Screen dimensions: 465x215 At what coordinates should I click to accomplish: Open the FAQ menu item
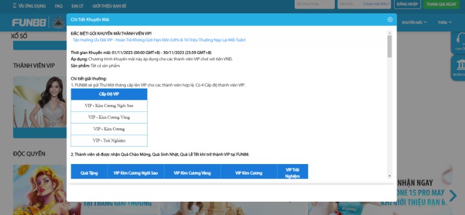coord(59,6)
